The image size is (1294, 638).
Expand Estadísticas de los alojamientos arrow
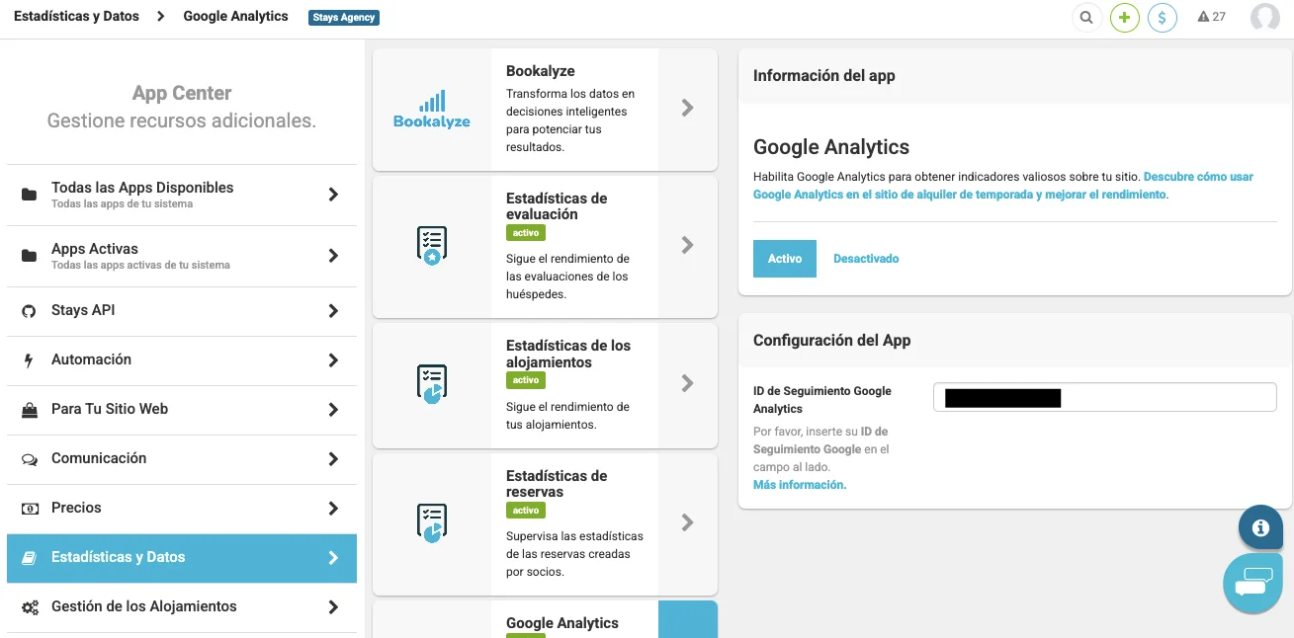click(x=688, y=383)
